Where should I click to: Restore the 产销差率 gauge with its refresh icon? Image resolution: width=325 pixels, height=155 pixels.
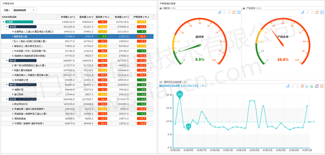pyautogui.click(x=317, y=12)
